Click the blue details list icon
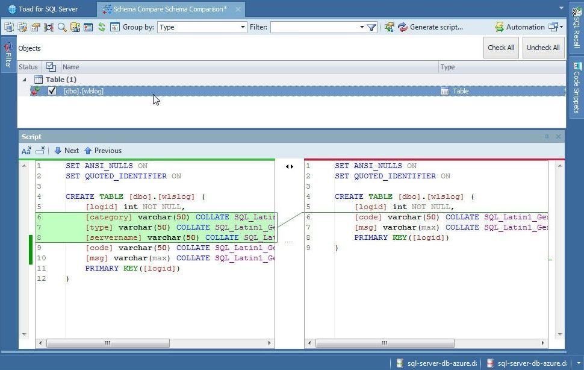 pos(89,27)
